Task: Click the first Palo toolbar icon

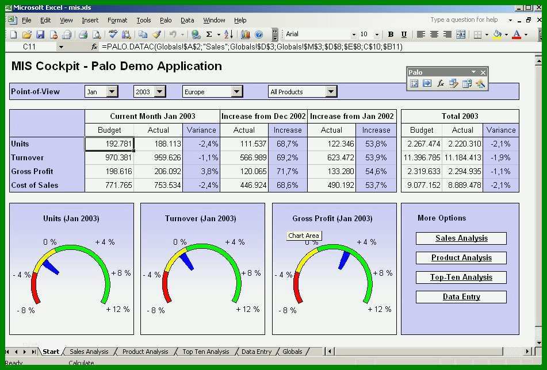Action: pyautogui.click(x=414, y=83)
